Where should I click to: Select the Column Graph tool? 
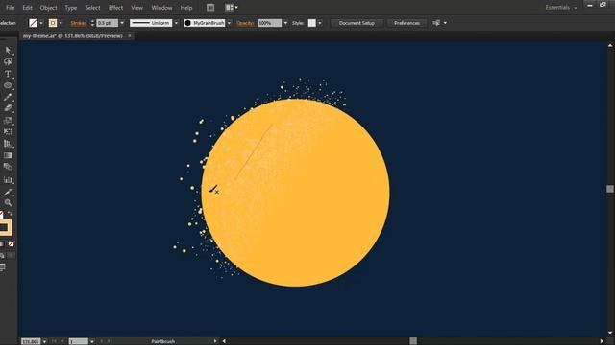(8, 180)
